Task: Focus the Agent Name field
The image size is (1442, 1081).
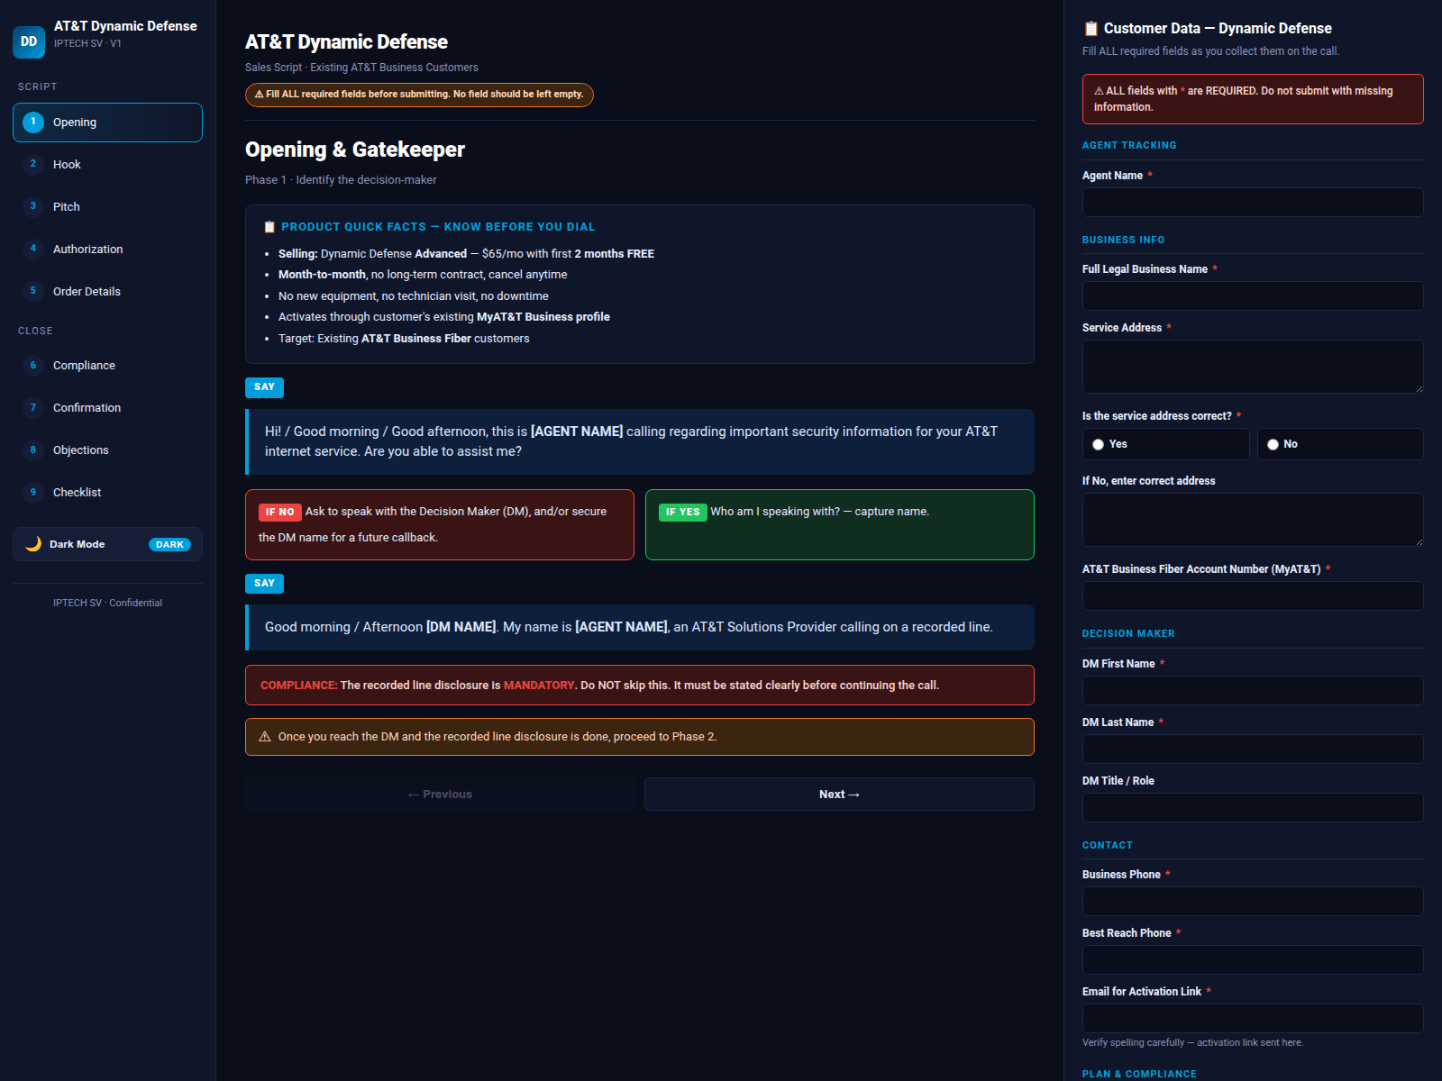Action: coord(1253,203)
